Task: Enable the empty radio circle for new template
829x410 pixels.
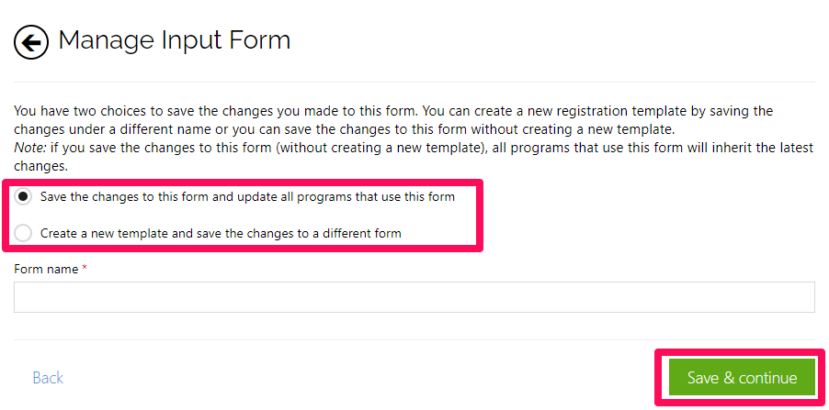Action: pos(23,233)
